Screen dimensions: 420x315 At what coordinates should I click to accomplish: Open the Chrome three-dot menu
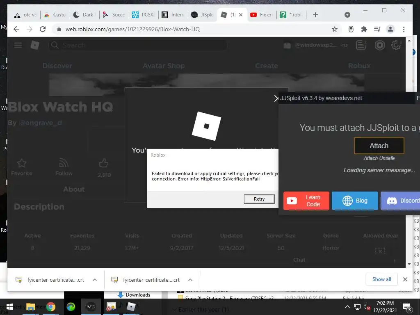point(404,29)
